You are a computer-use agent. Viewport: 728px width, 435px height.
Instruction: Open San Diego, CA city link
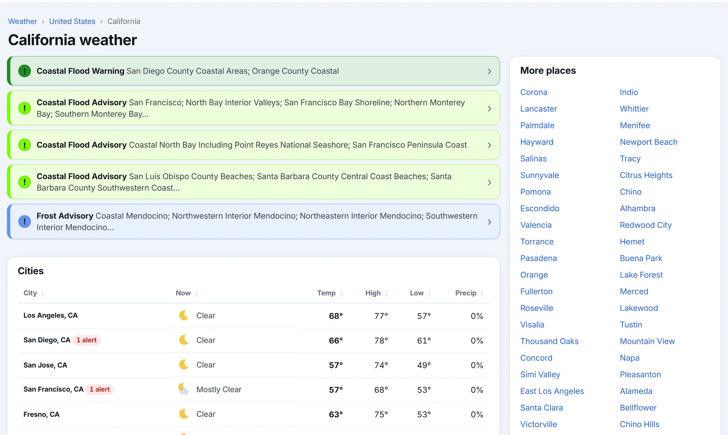pyautogui.click(x=47, y=340)
